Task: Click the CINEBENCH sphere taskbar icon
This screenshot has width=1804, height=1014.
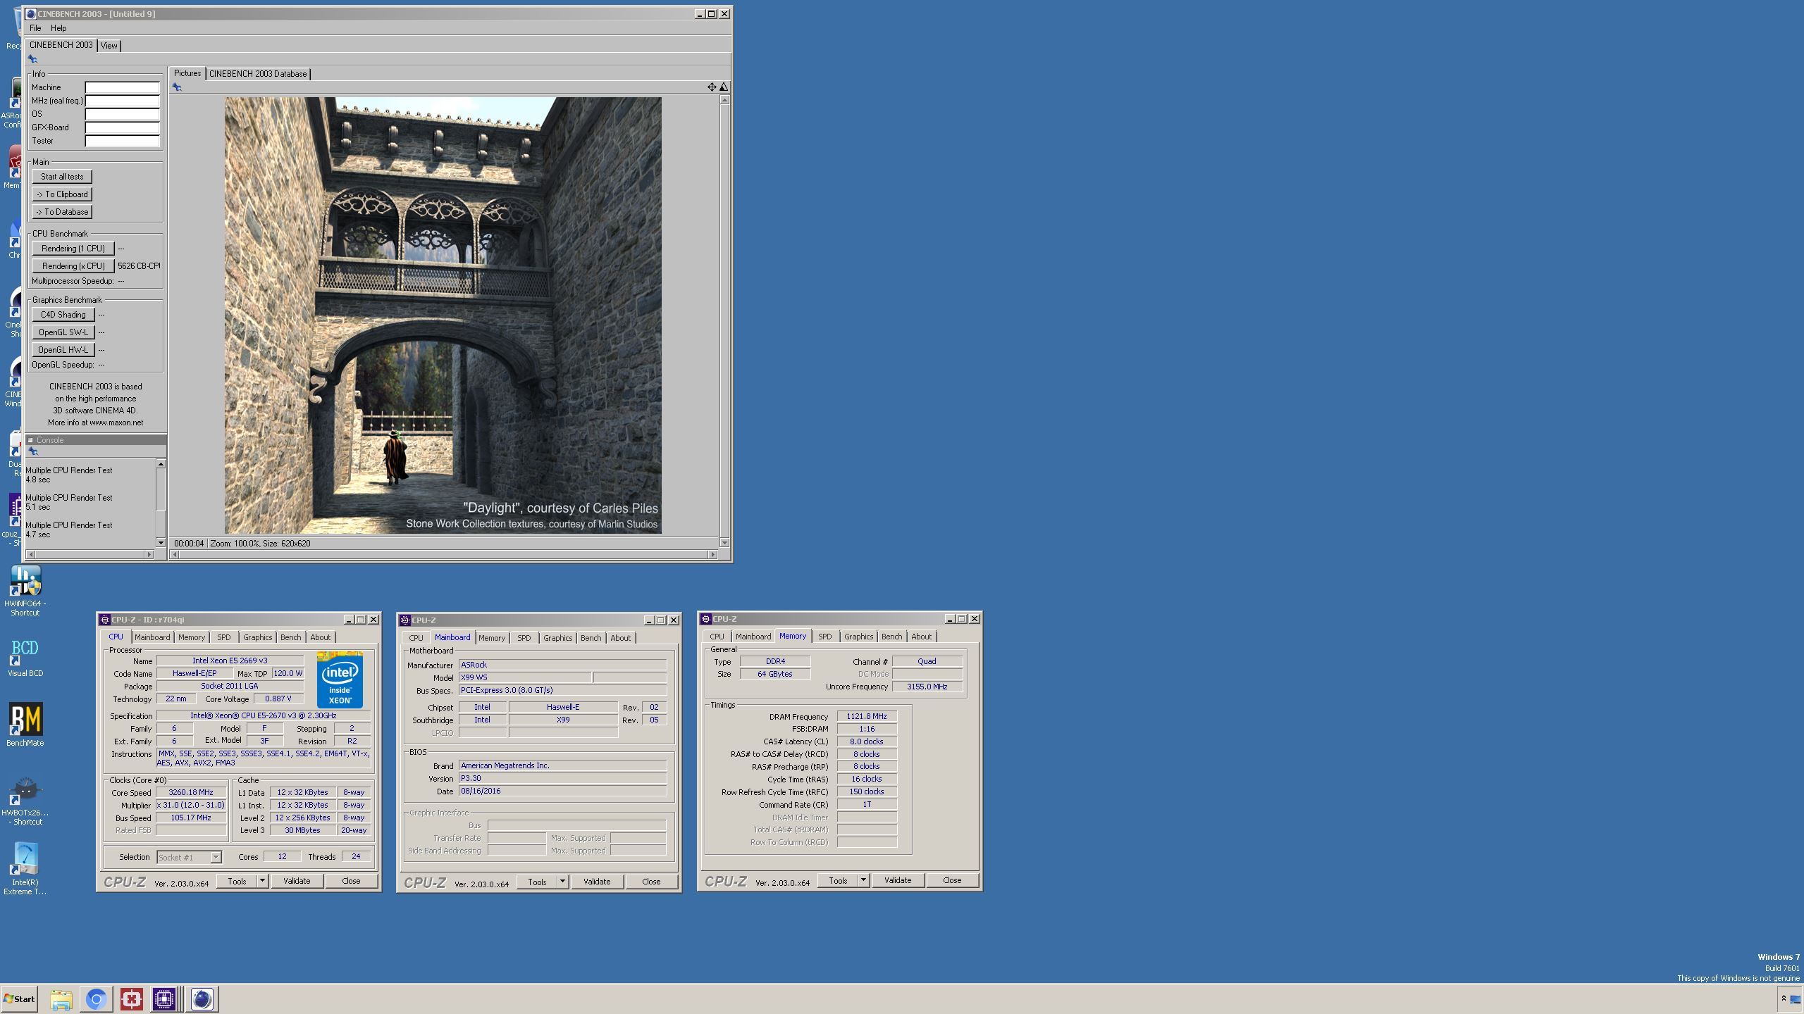Action: tap(202, 999)
